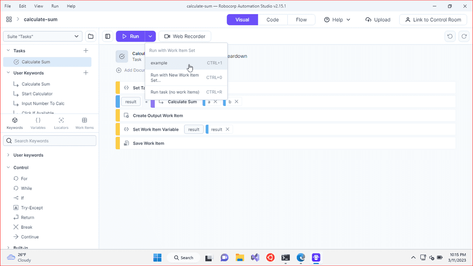Click the folder icon beside the suite selector
The height and width of the screenshot is (266, 473).
click(x=91, y=36)
